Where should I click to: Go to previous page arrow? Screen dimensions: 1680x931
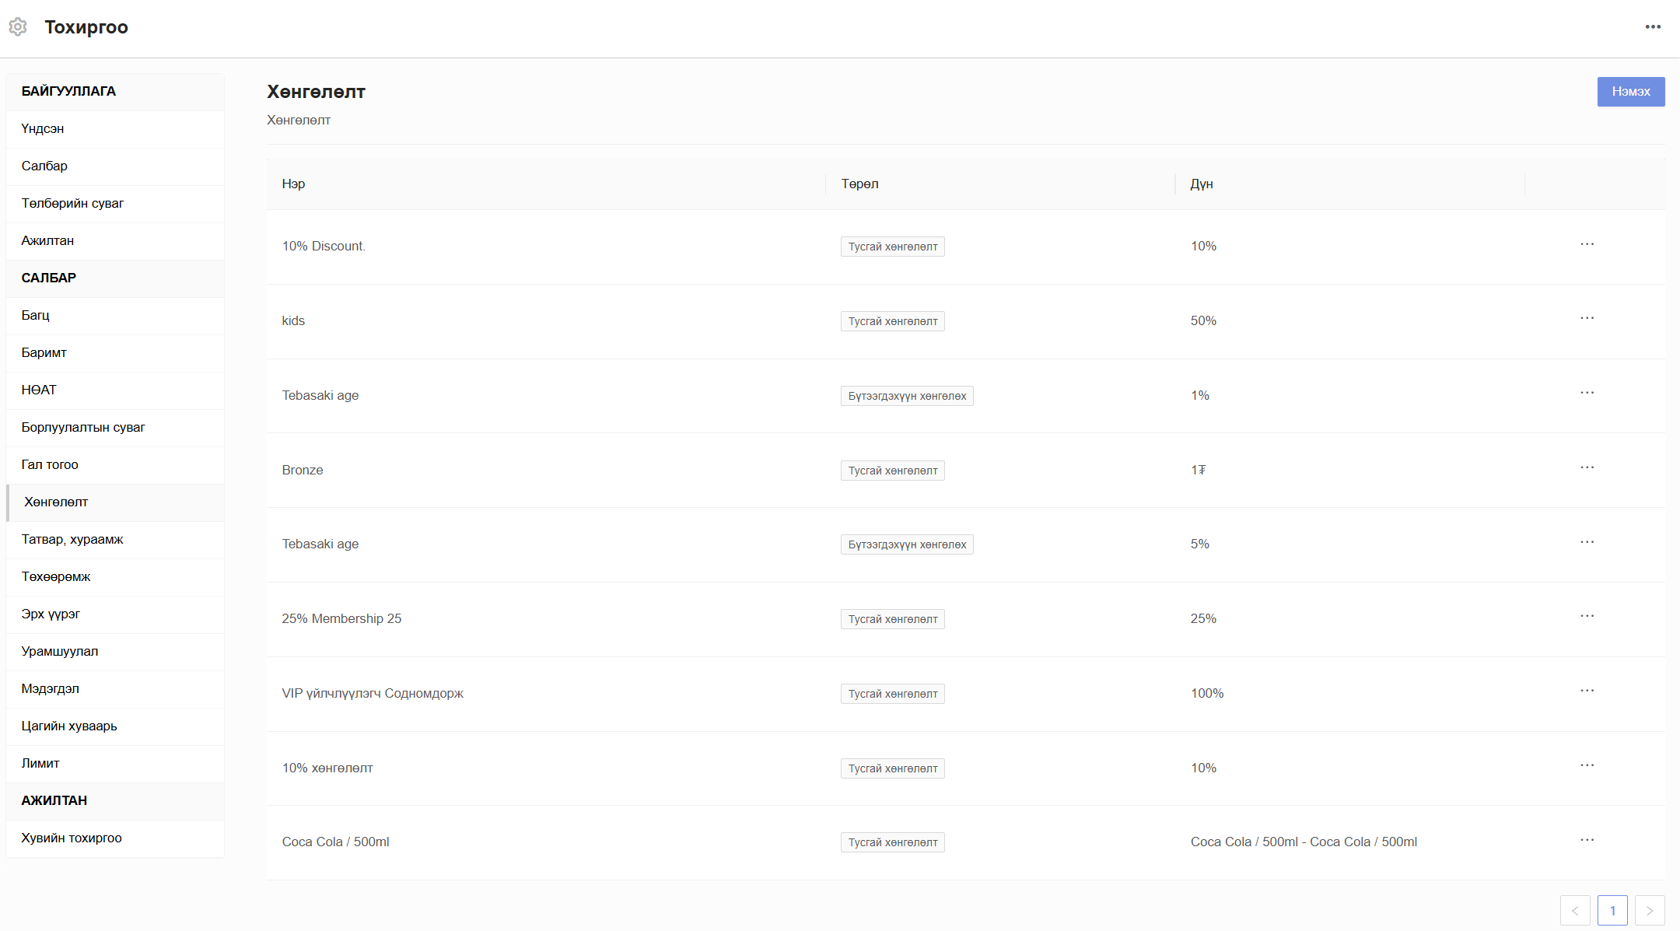(x=1575, y=911)
